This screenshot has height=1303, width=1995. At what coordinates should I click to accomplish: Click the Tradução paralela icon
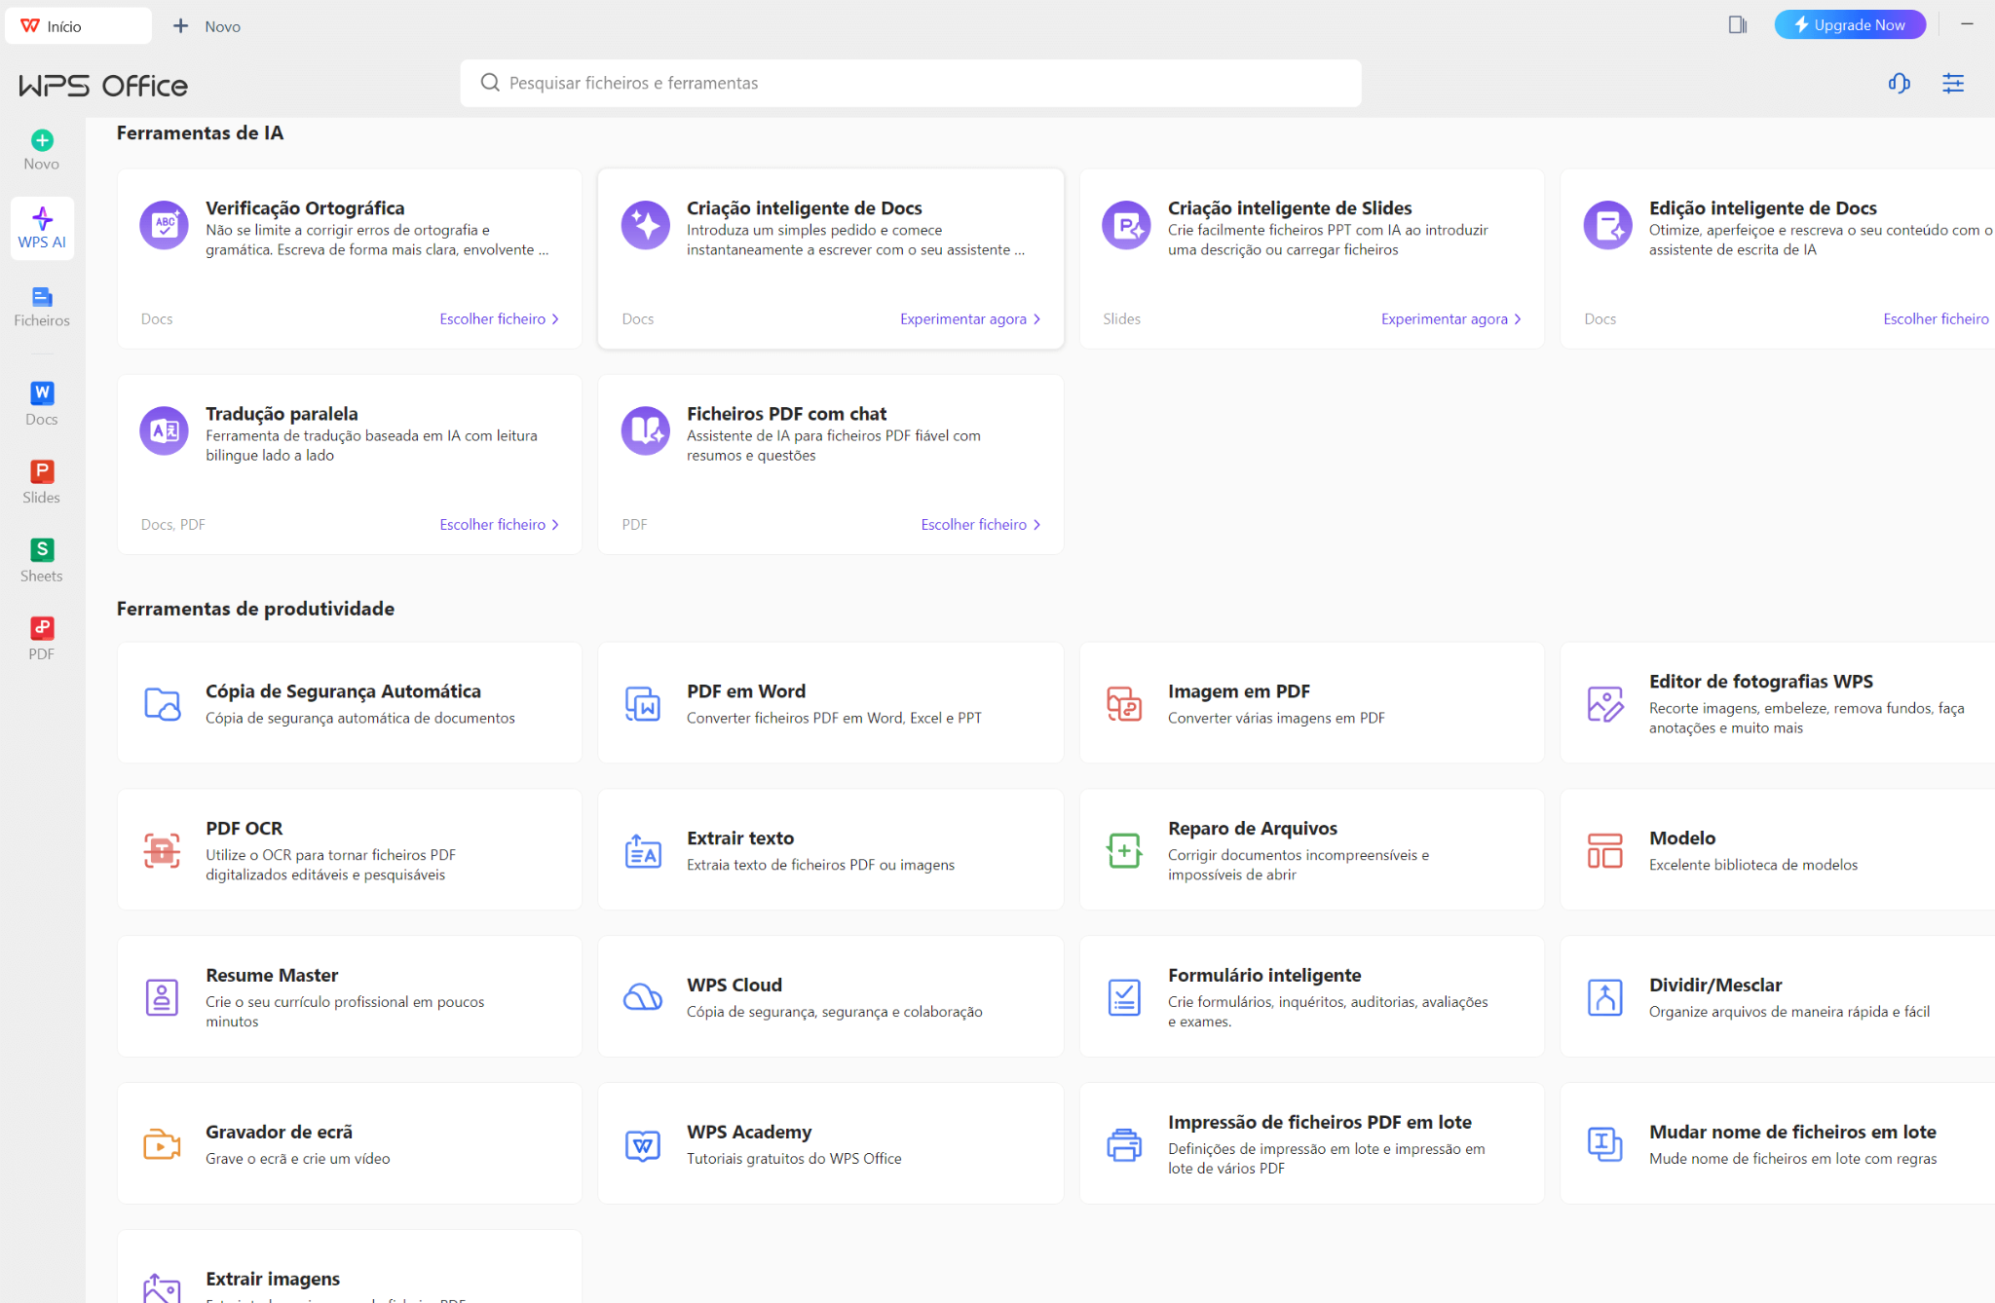pos(164,431)
